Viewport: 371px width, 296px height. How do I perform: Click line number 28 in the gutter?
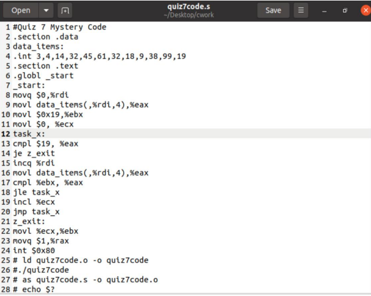tap(6, 289)
